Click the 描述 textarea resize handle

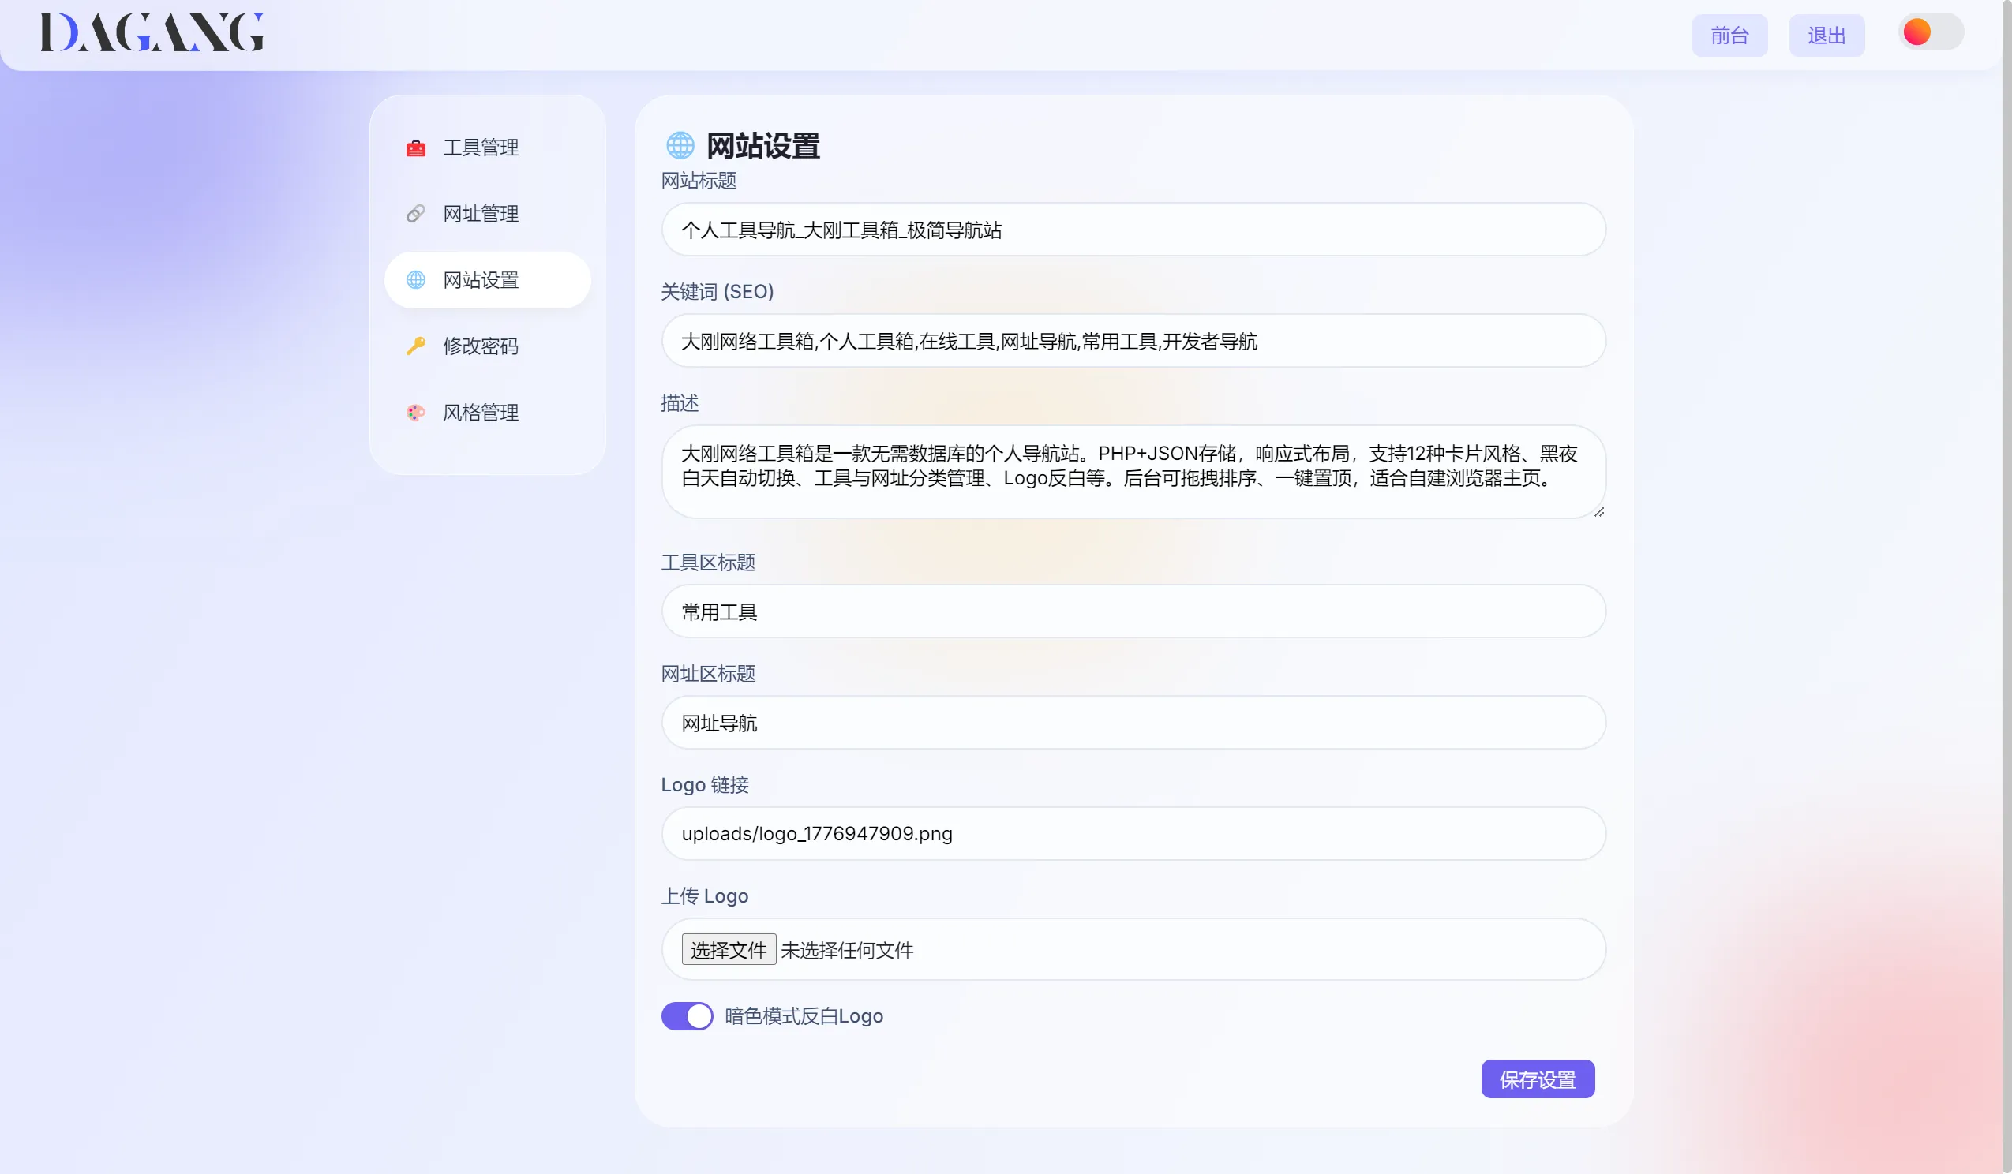1598,512
